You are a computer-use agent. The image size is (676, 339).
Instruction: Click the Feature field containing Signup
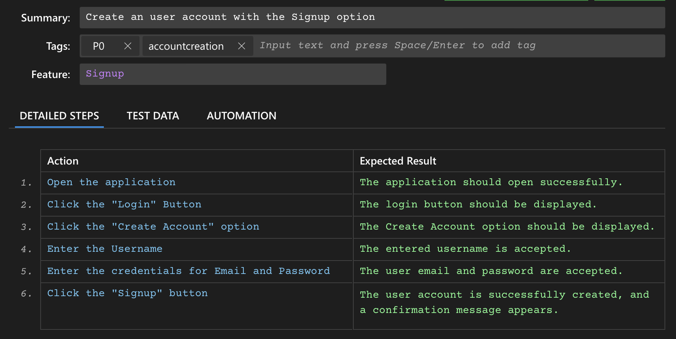[233, 74]
